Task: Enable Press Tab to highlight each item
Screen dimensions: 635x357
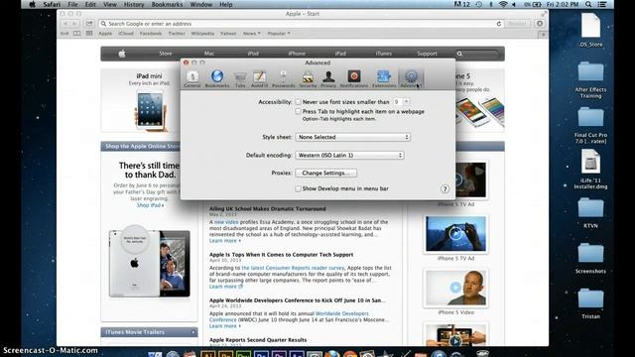Action: tap(298, 111)
